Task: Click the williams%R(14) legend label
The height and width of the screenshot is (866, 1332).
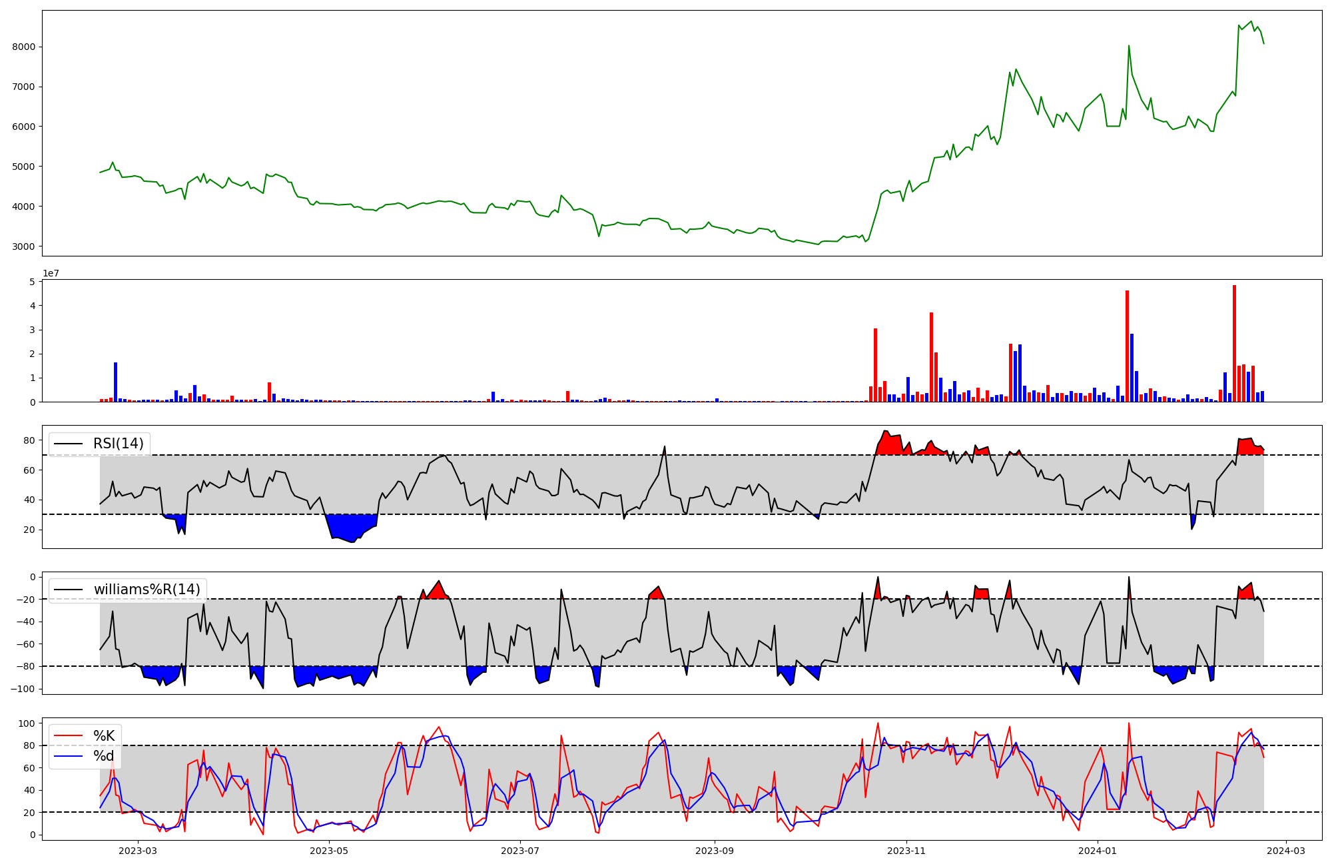Action: (147, 590)
